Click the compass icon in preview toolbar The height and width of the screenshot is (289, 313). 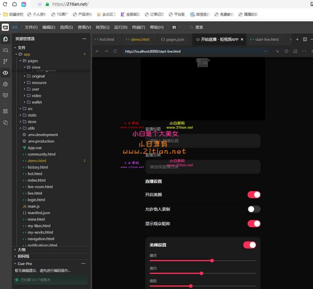pos(286,51)
